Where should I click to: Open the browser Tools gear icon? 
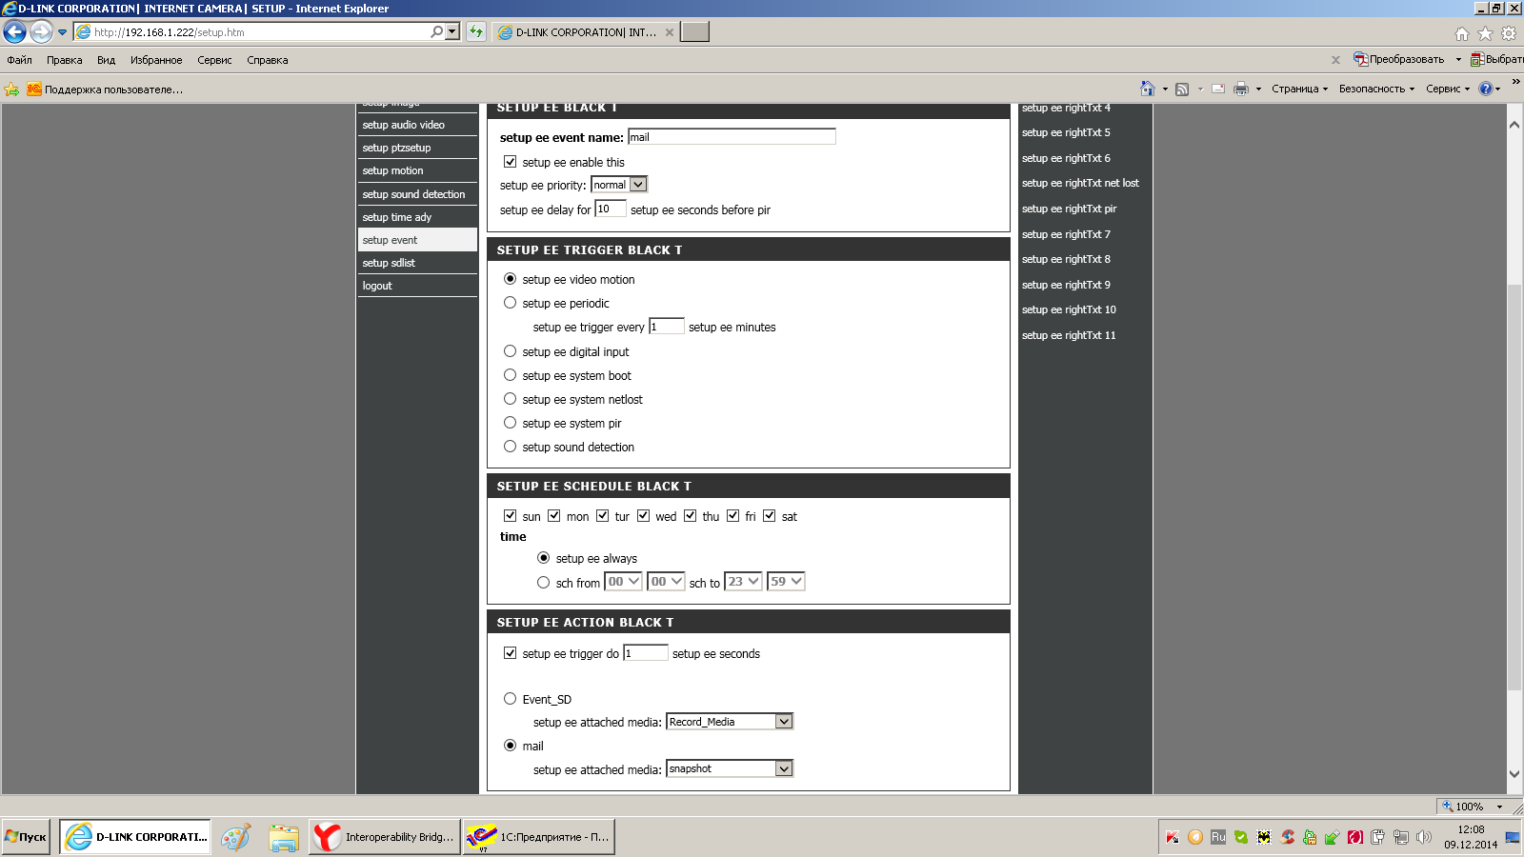pos(1509,33)
